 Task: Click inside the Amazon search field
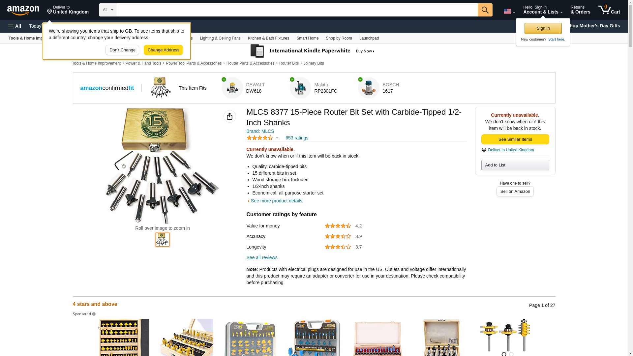pyautogui.click(x=297, y=10)
